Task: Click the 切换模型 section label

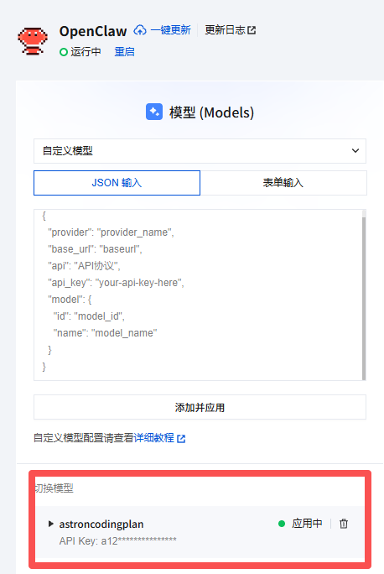Action: click(x=54, y=488)
